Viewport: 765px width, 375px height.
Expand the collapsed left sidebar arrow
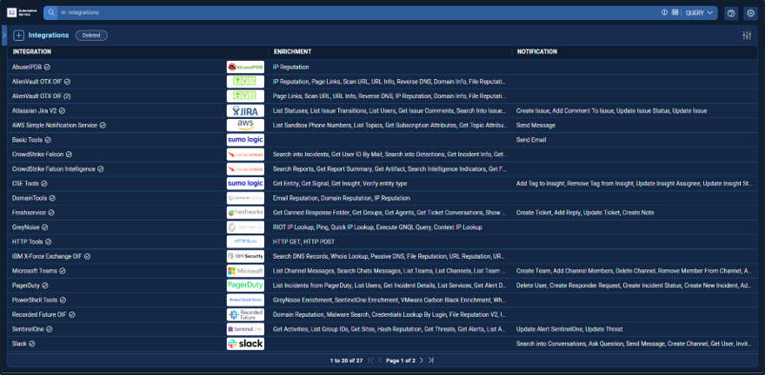4,35
